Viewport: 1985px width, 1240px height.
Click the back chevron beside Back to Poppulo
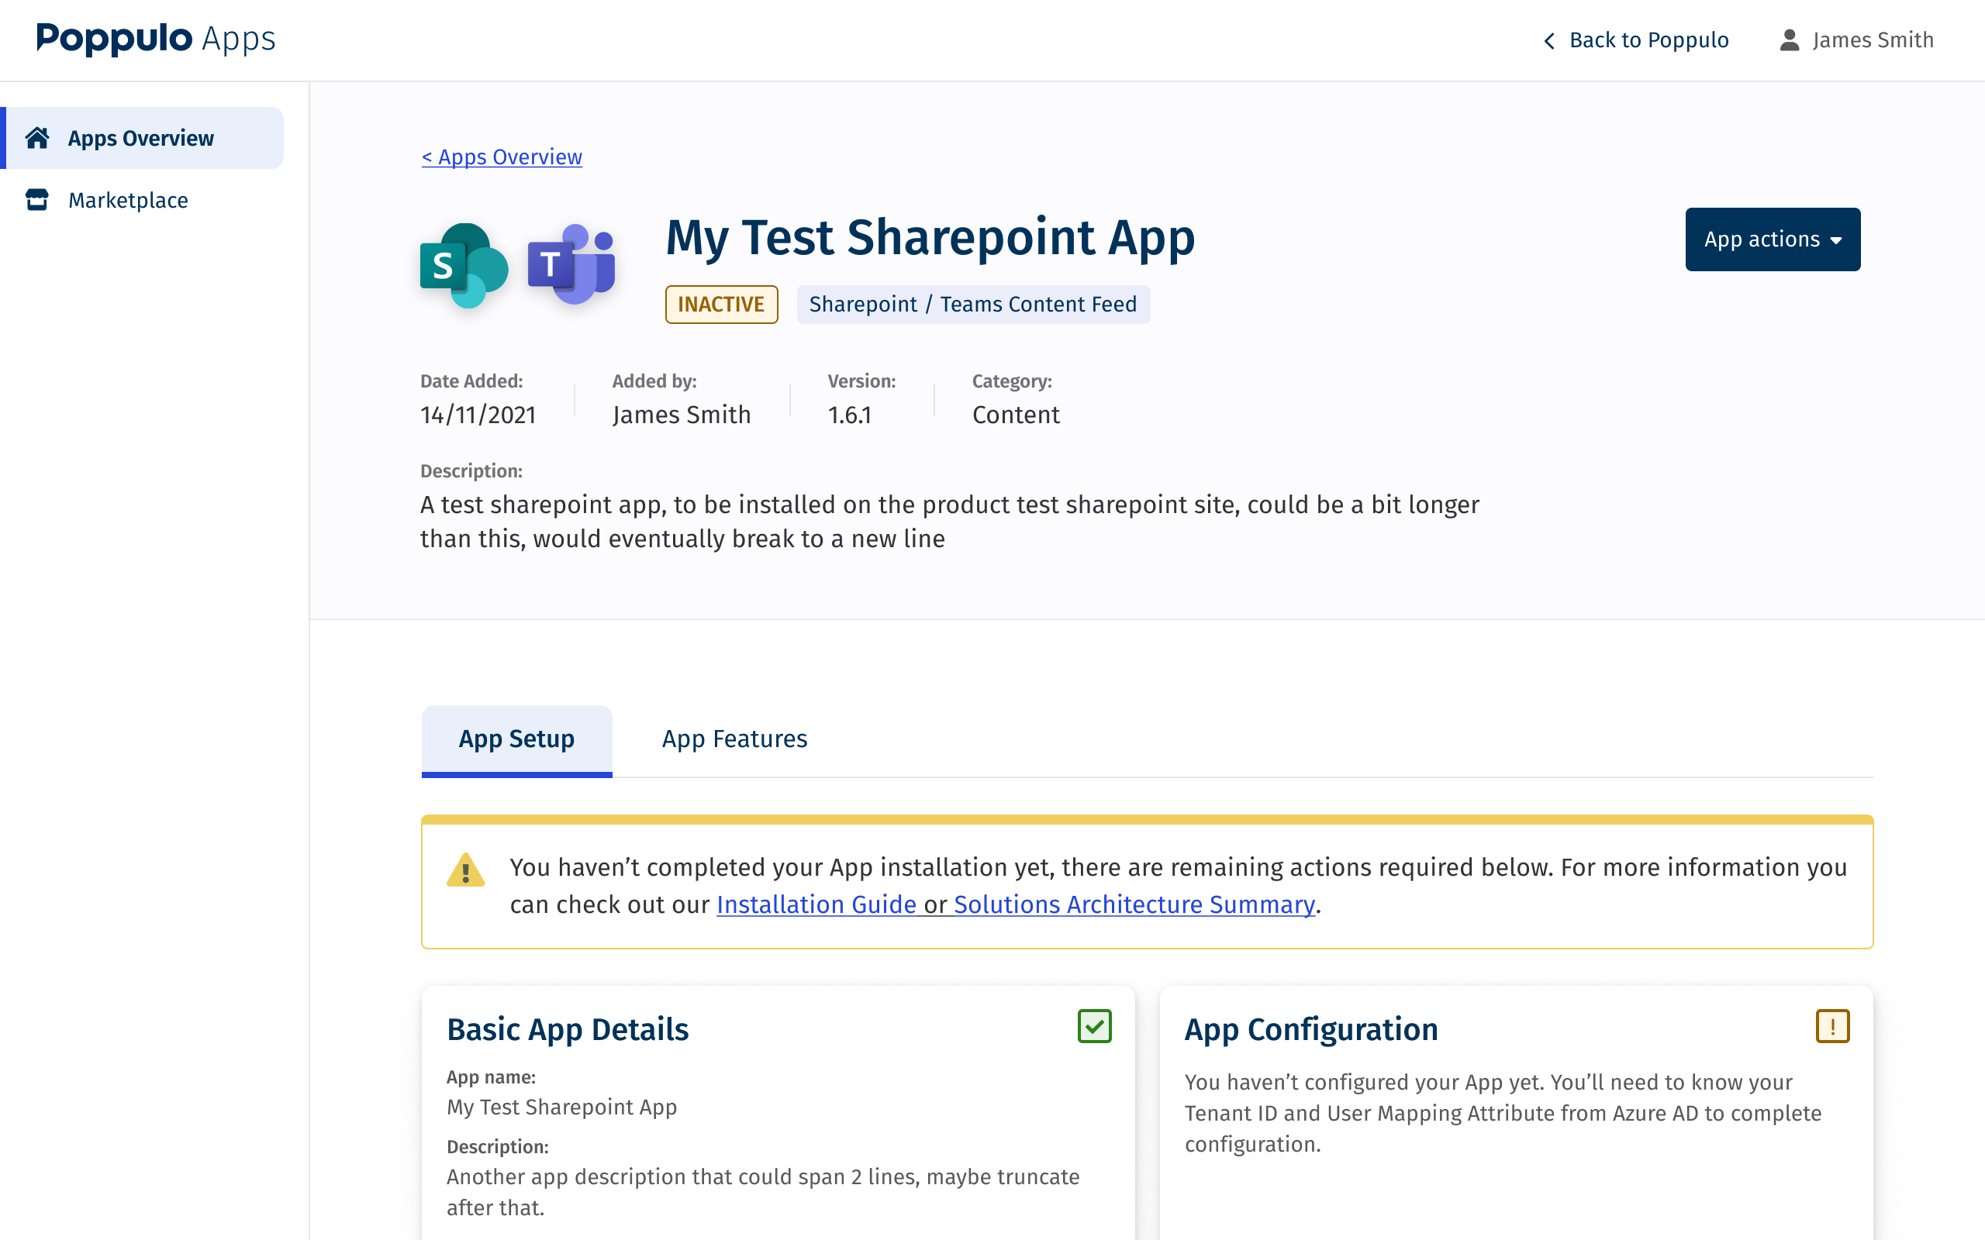pos(1548,40)
